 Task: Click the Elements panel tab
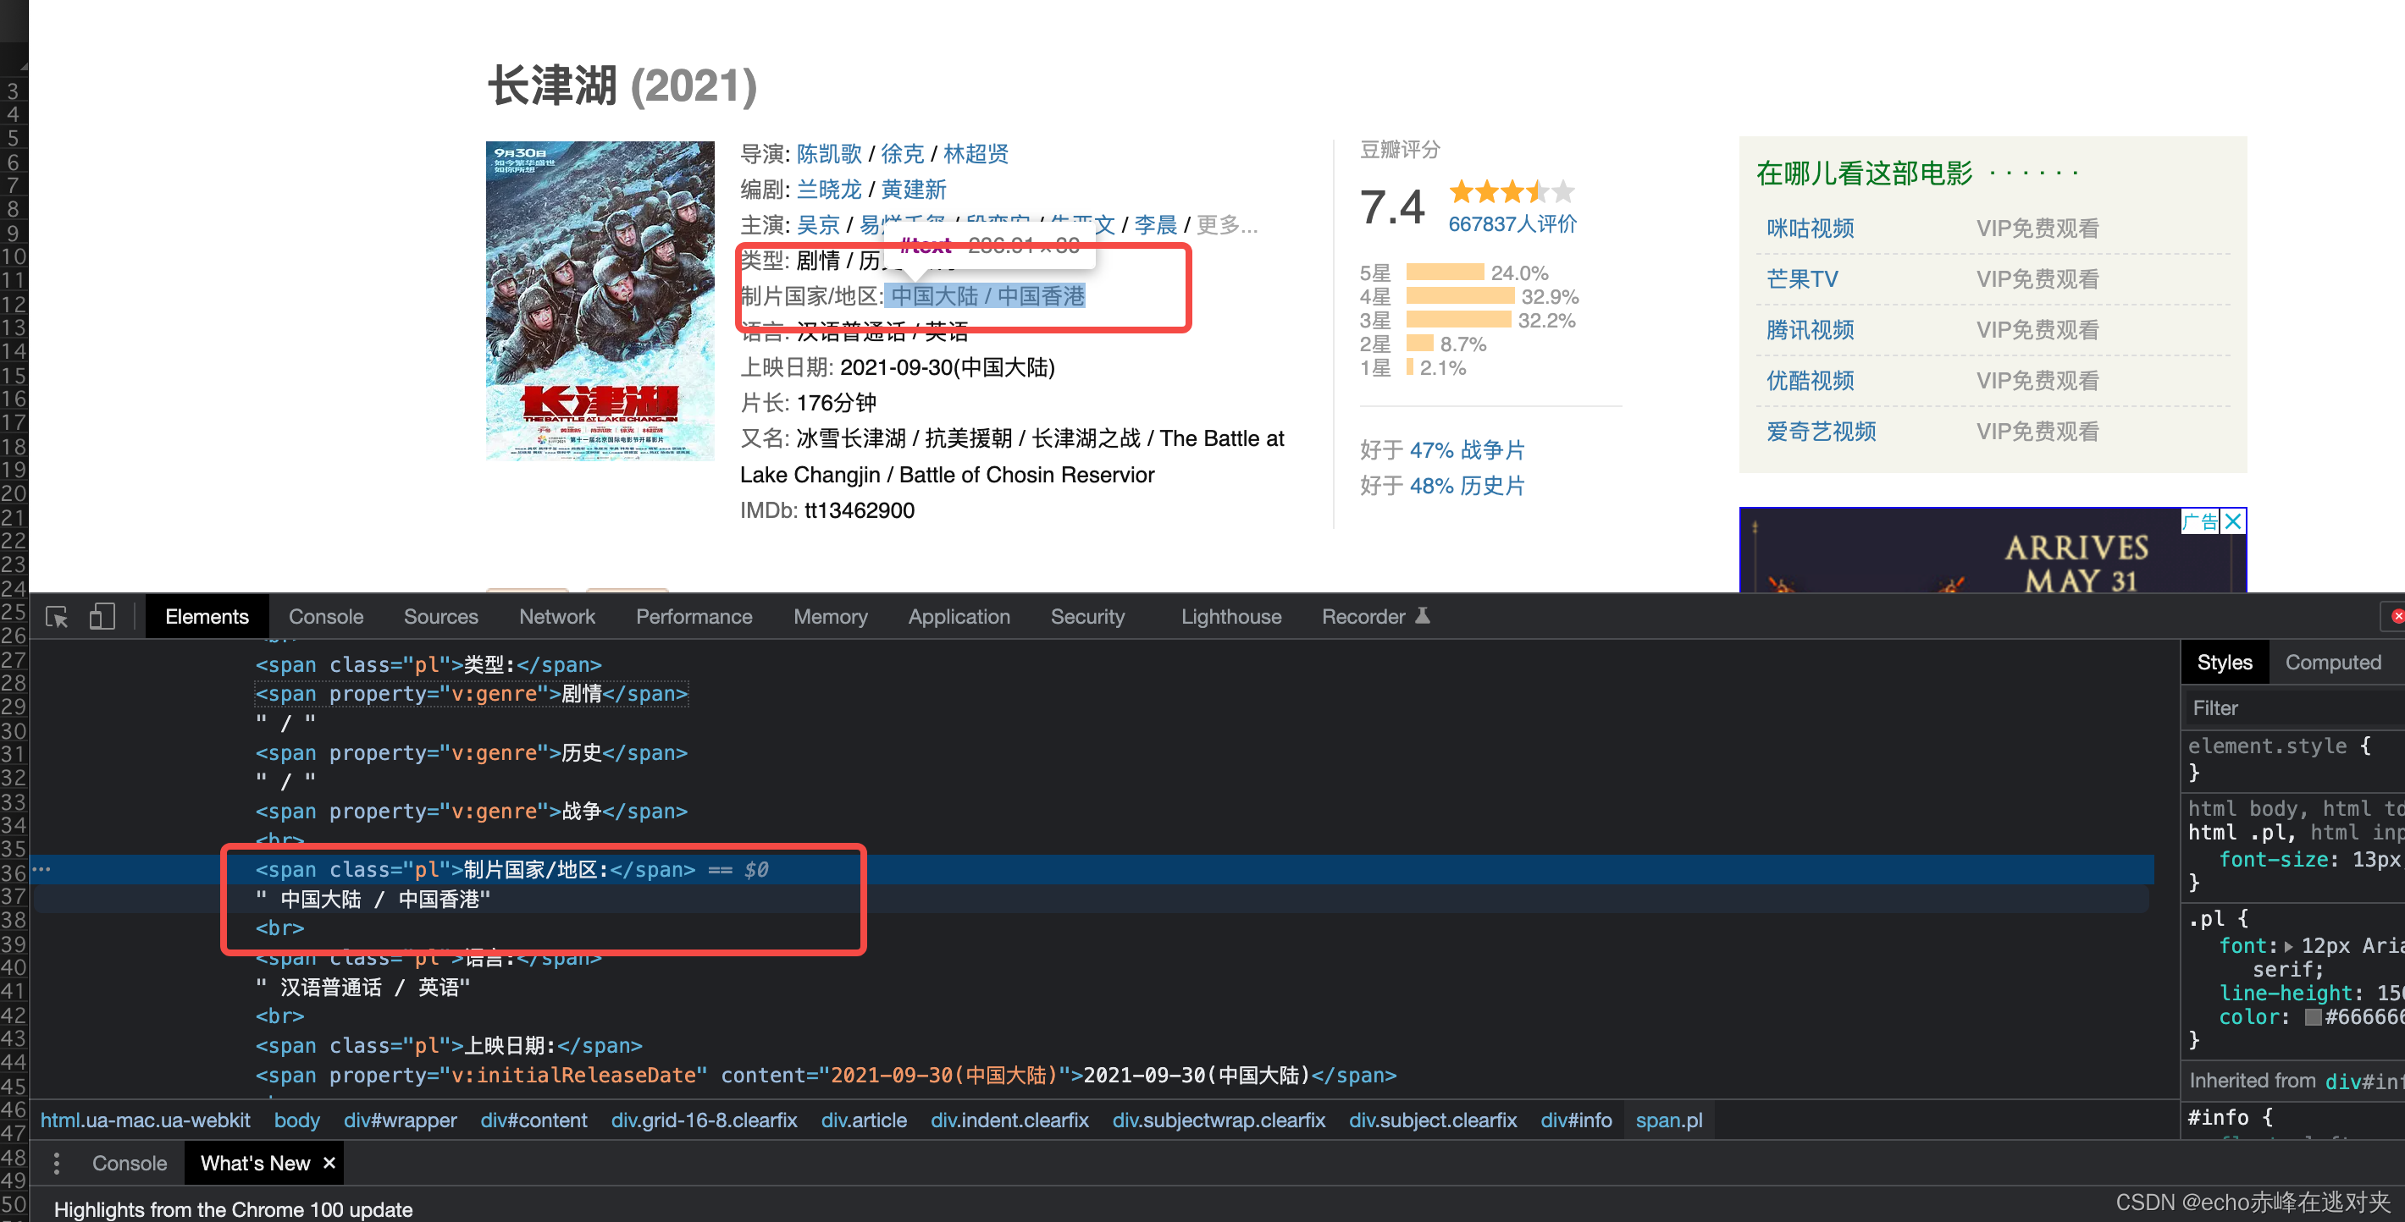click(207, 616)
